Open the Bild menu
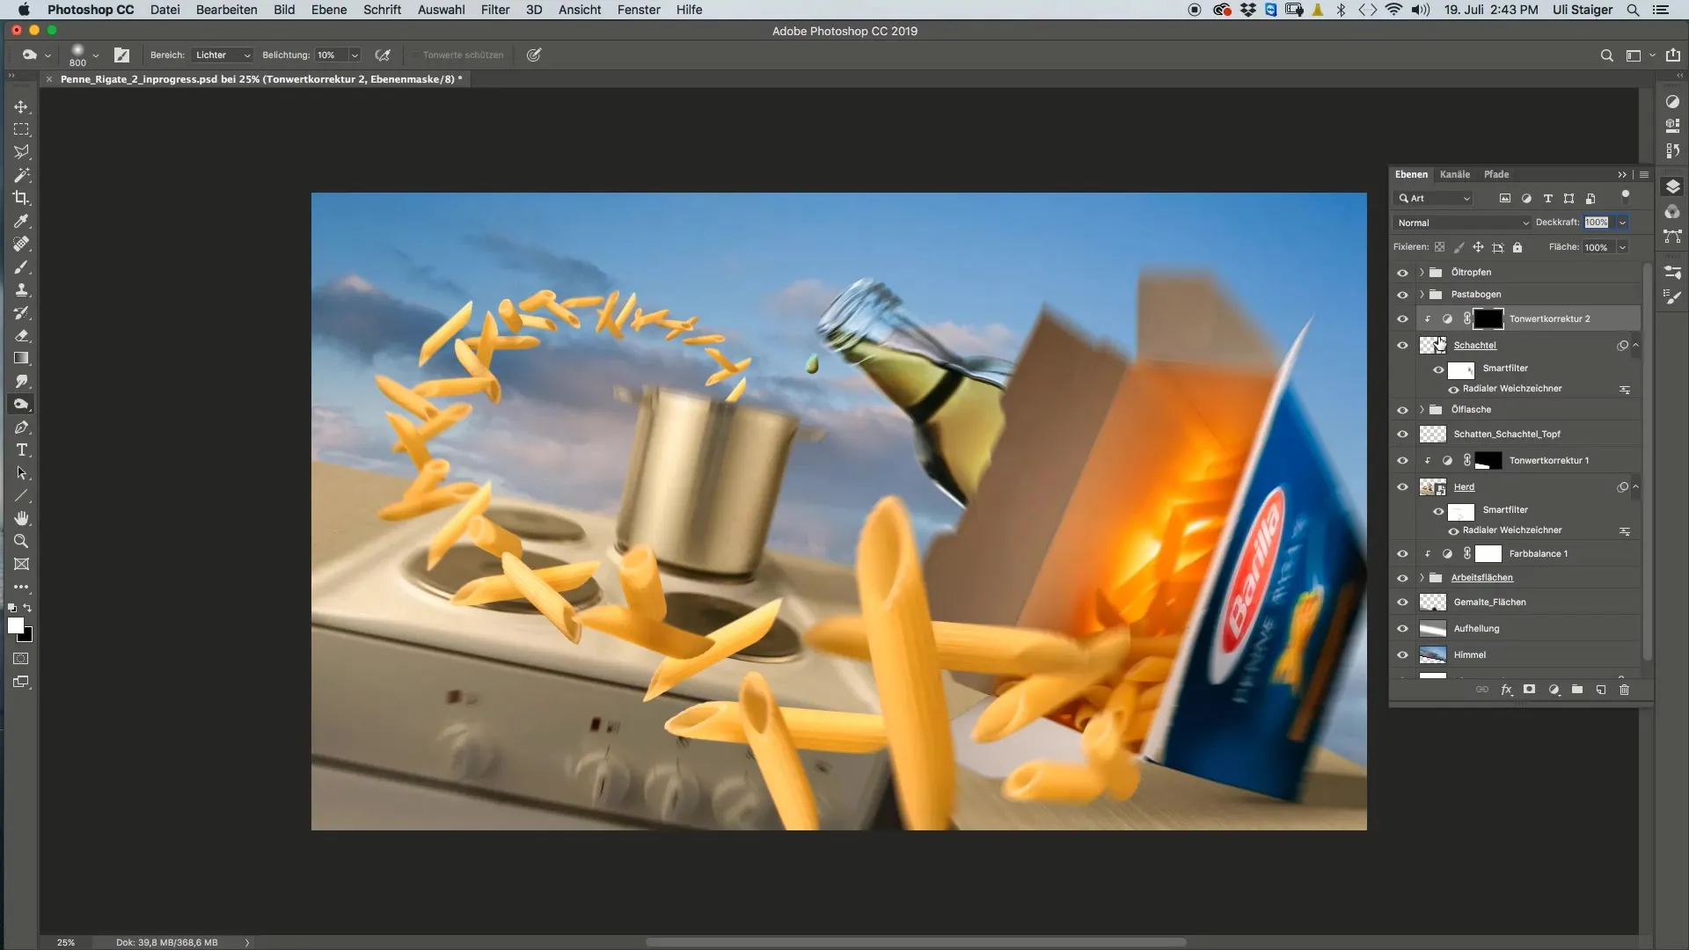 click(284, 10)
